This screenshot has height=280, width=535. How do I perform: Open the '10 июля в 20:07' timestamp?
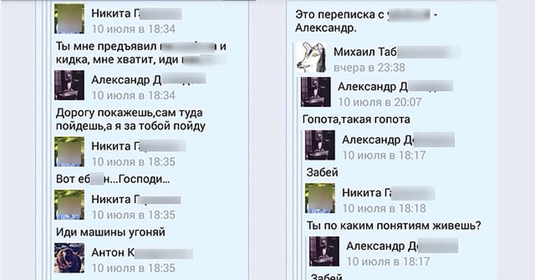click(x=379, y=102)
